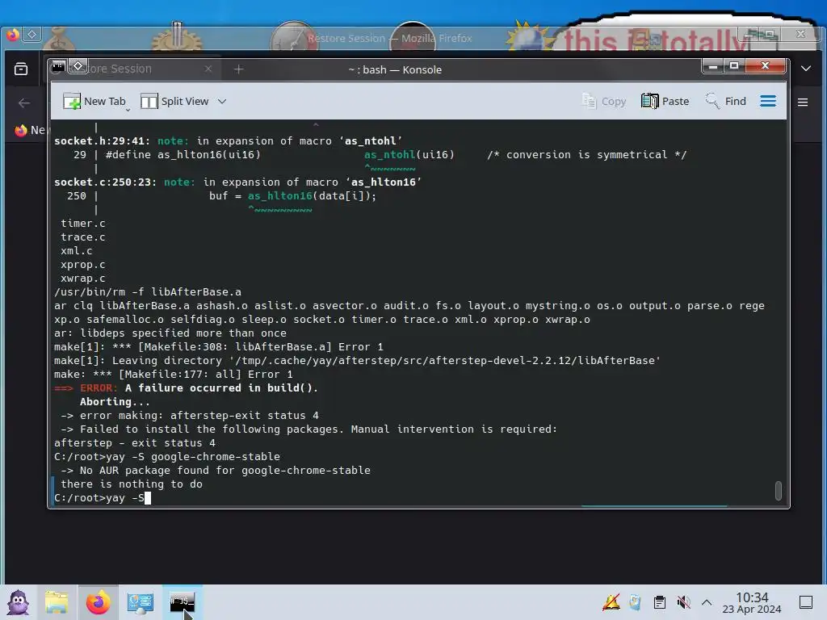Close the Konsole window

pos(765,66)
